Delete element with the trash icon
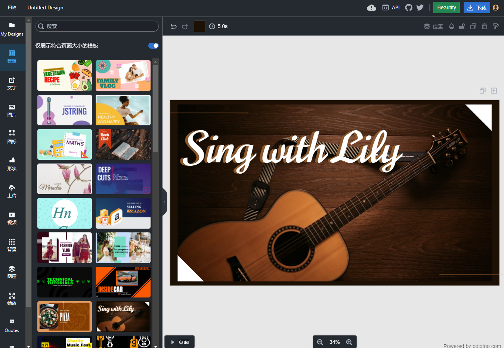 [485, 26]
